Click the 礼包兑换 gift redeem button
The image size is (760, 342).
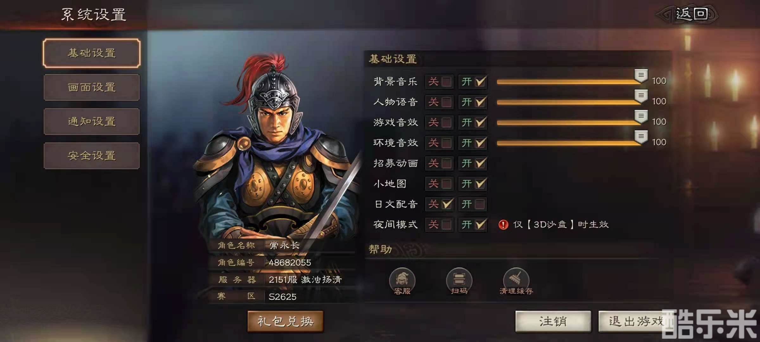[x=285, y=321]
